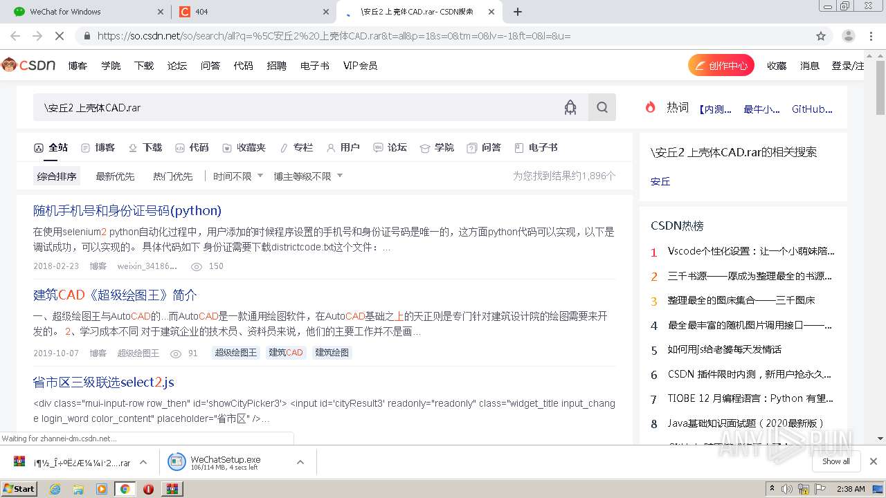Select the 代码 search tab
This screenshot has height=498, width=886.
click(192, 147)
